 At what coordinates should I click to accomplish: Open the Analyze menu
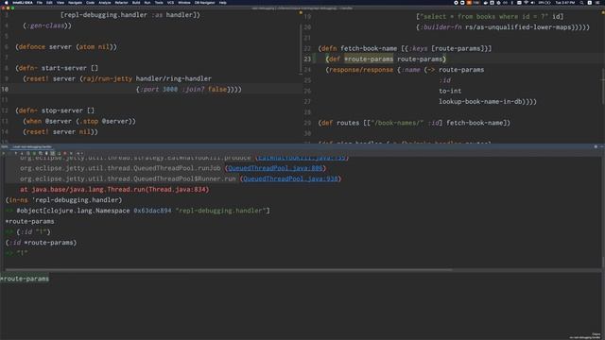[x=105, y=3]
